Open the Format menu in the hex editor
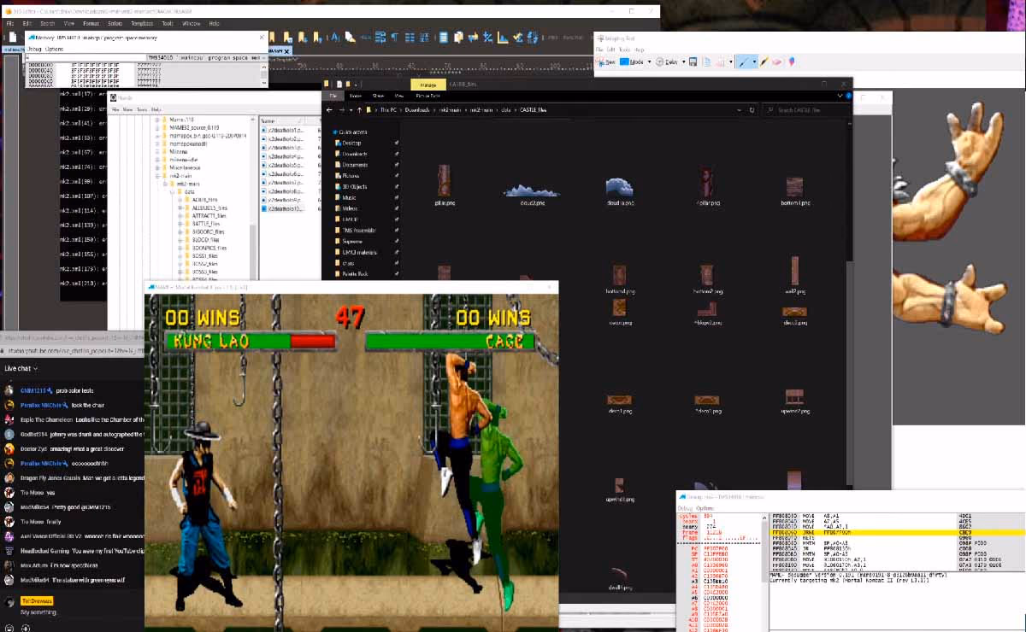 click(x=91, y=24)
